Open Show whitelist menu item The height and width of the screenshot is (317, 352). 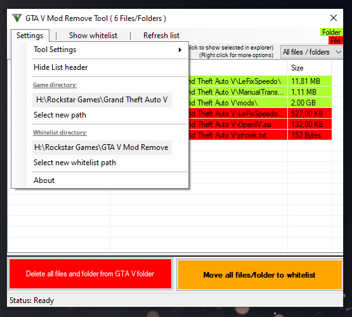coord(93,36)
